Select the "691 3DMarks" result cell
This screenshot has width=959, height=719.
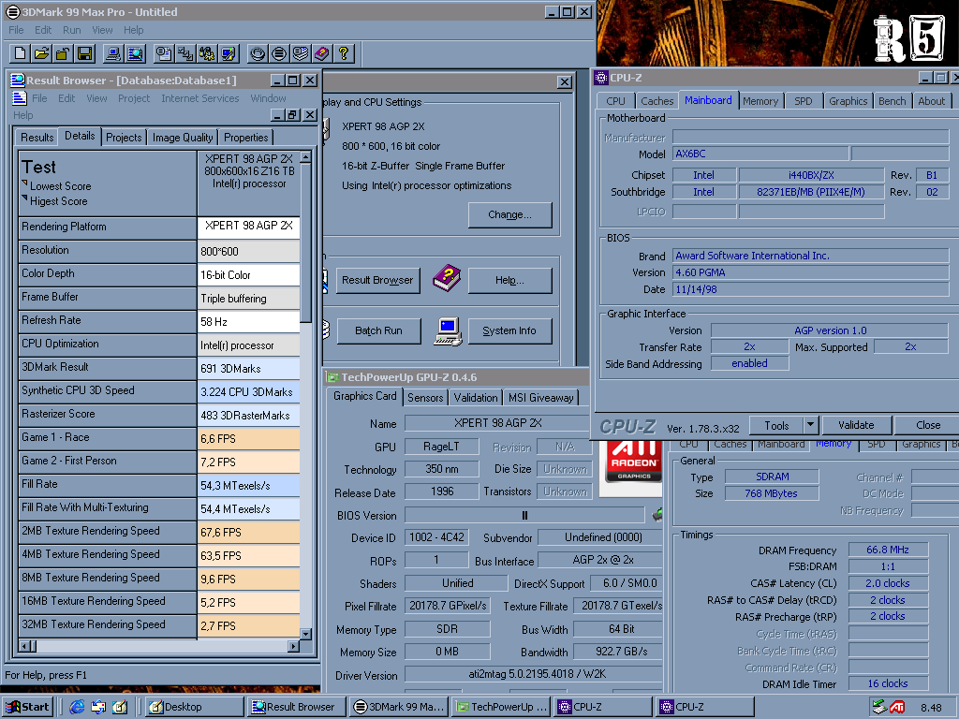tap(248, 369)
